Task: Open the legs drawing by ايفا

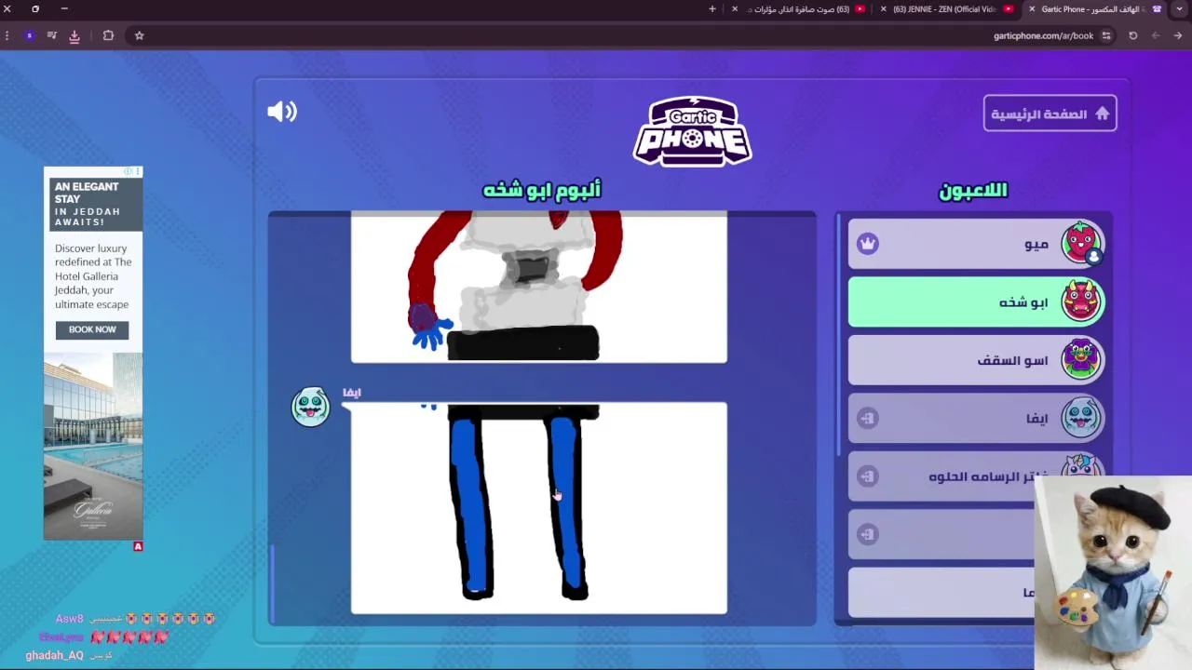Action: (x=538, y=508)
